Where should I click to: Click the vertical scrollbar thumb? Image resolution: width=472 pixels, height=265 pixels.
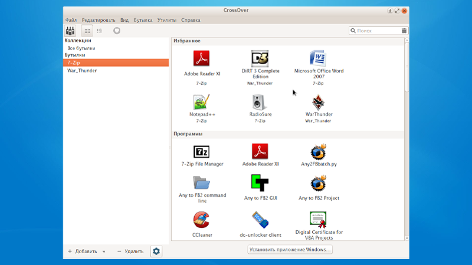pyautogui.click(x=407, y=67)
